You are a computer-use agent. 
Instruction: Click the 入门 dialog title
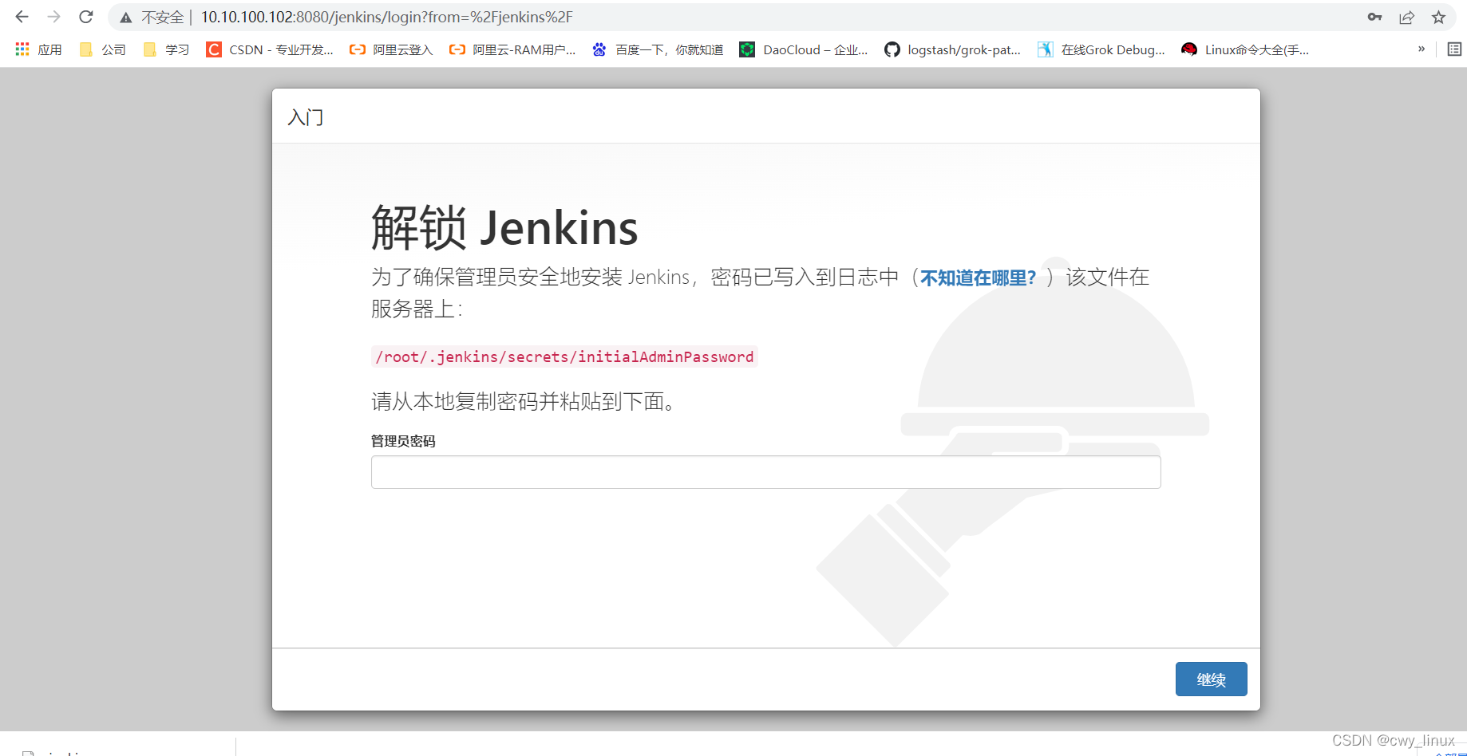(x=306, y=117)
